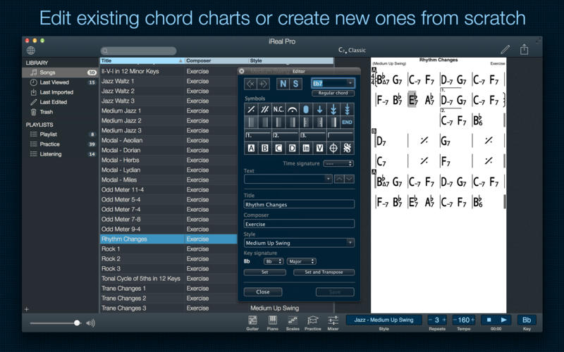Toggle the S button in Editor
Viewport: 564px width, 352px height.
[x=296, y=84]
